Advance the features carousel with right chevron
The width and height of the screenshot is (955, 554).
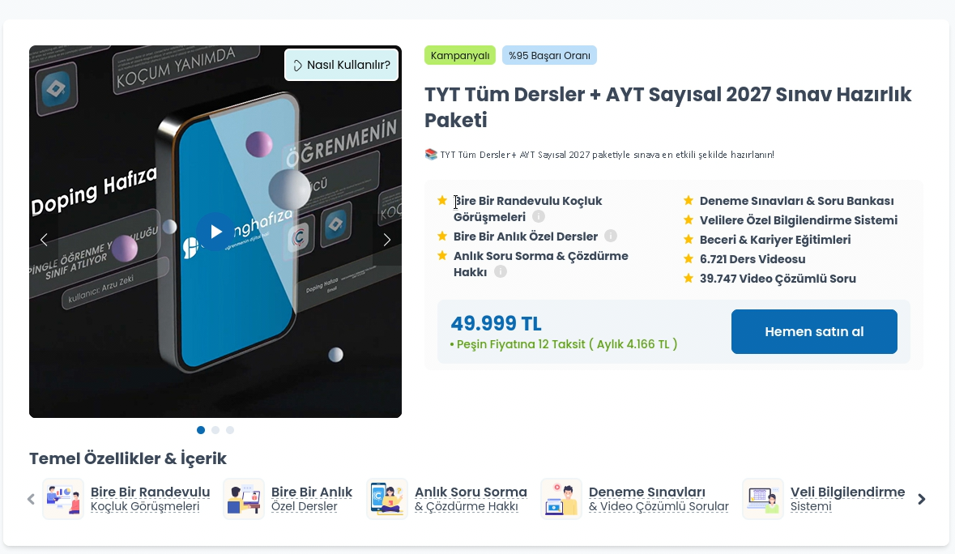[922, 499]
